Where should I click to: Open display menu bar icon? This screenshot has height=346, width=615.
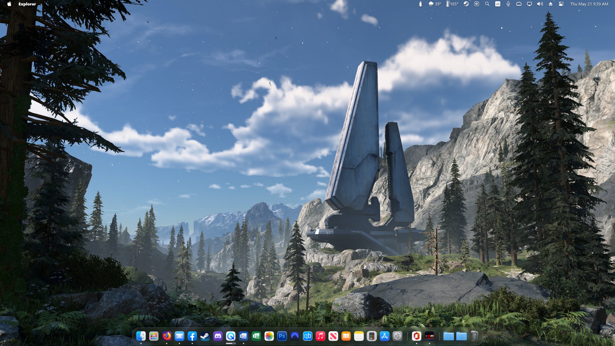(x=529, y=4)
